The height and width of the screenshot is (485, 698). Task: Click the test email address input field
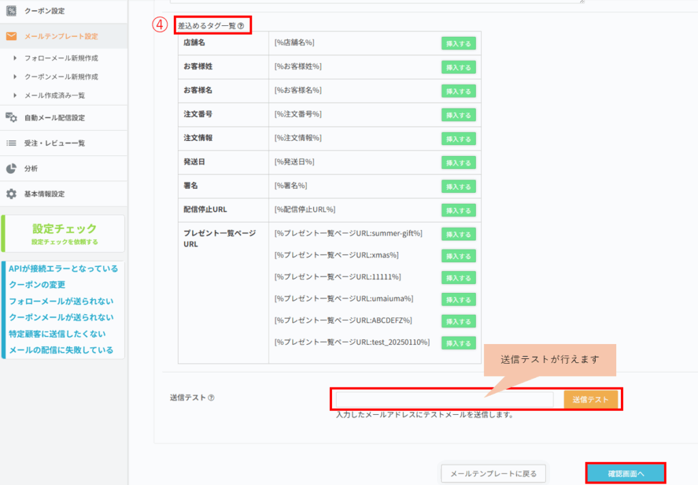pos(444,399)
